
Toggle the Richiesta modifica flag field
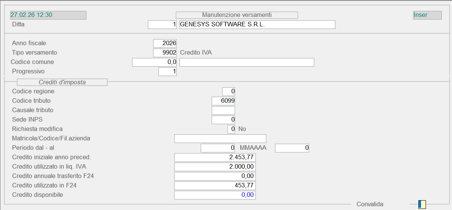pyautogui.click(x=231, y=129)
